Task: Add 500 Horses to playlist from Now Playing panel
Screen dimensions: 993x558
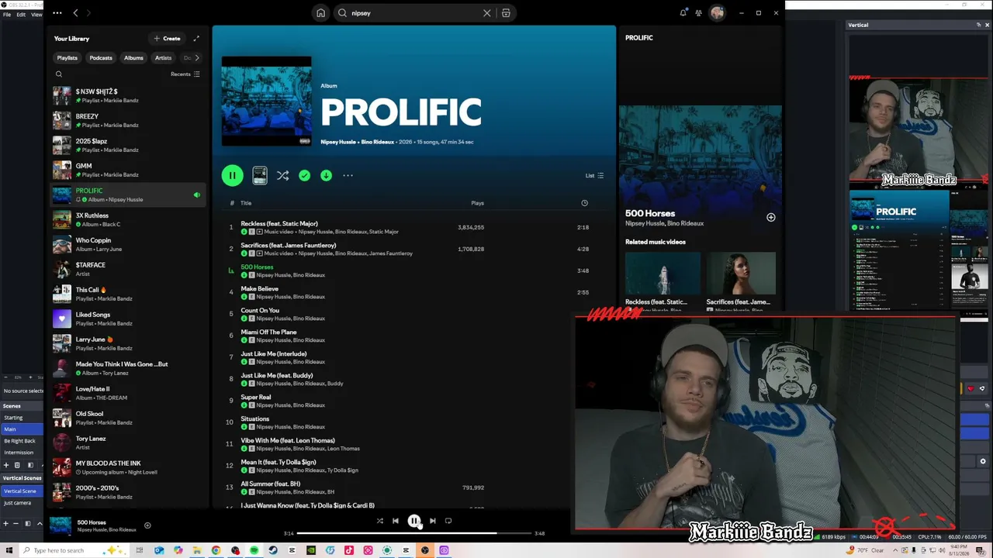Action: [771, 218]
